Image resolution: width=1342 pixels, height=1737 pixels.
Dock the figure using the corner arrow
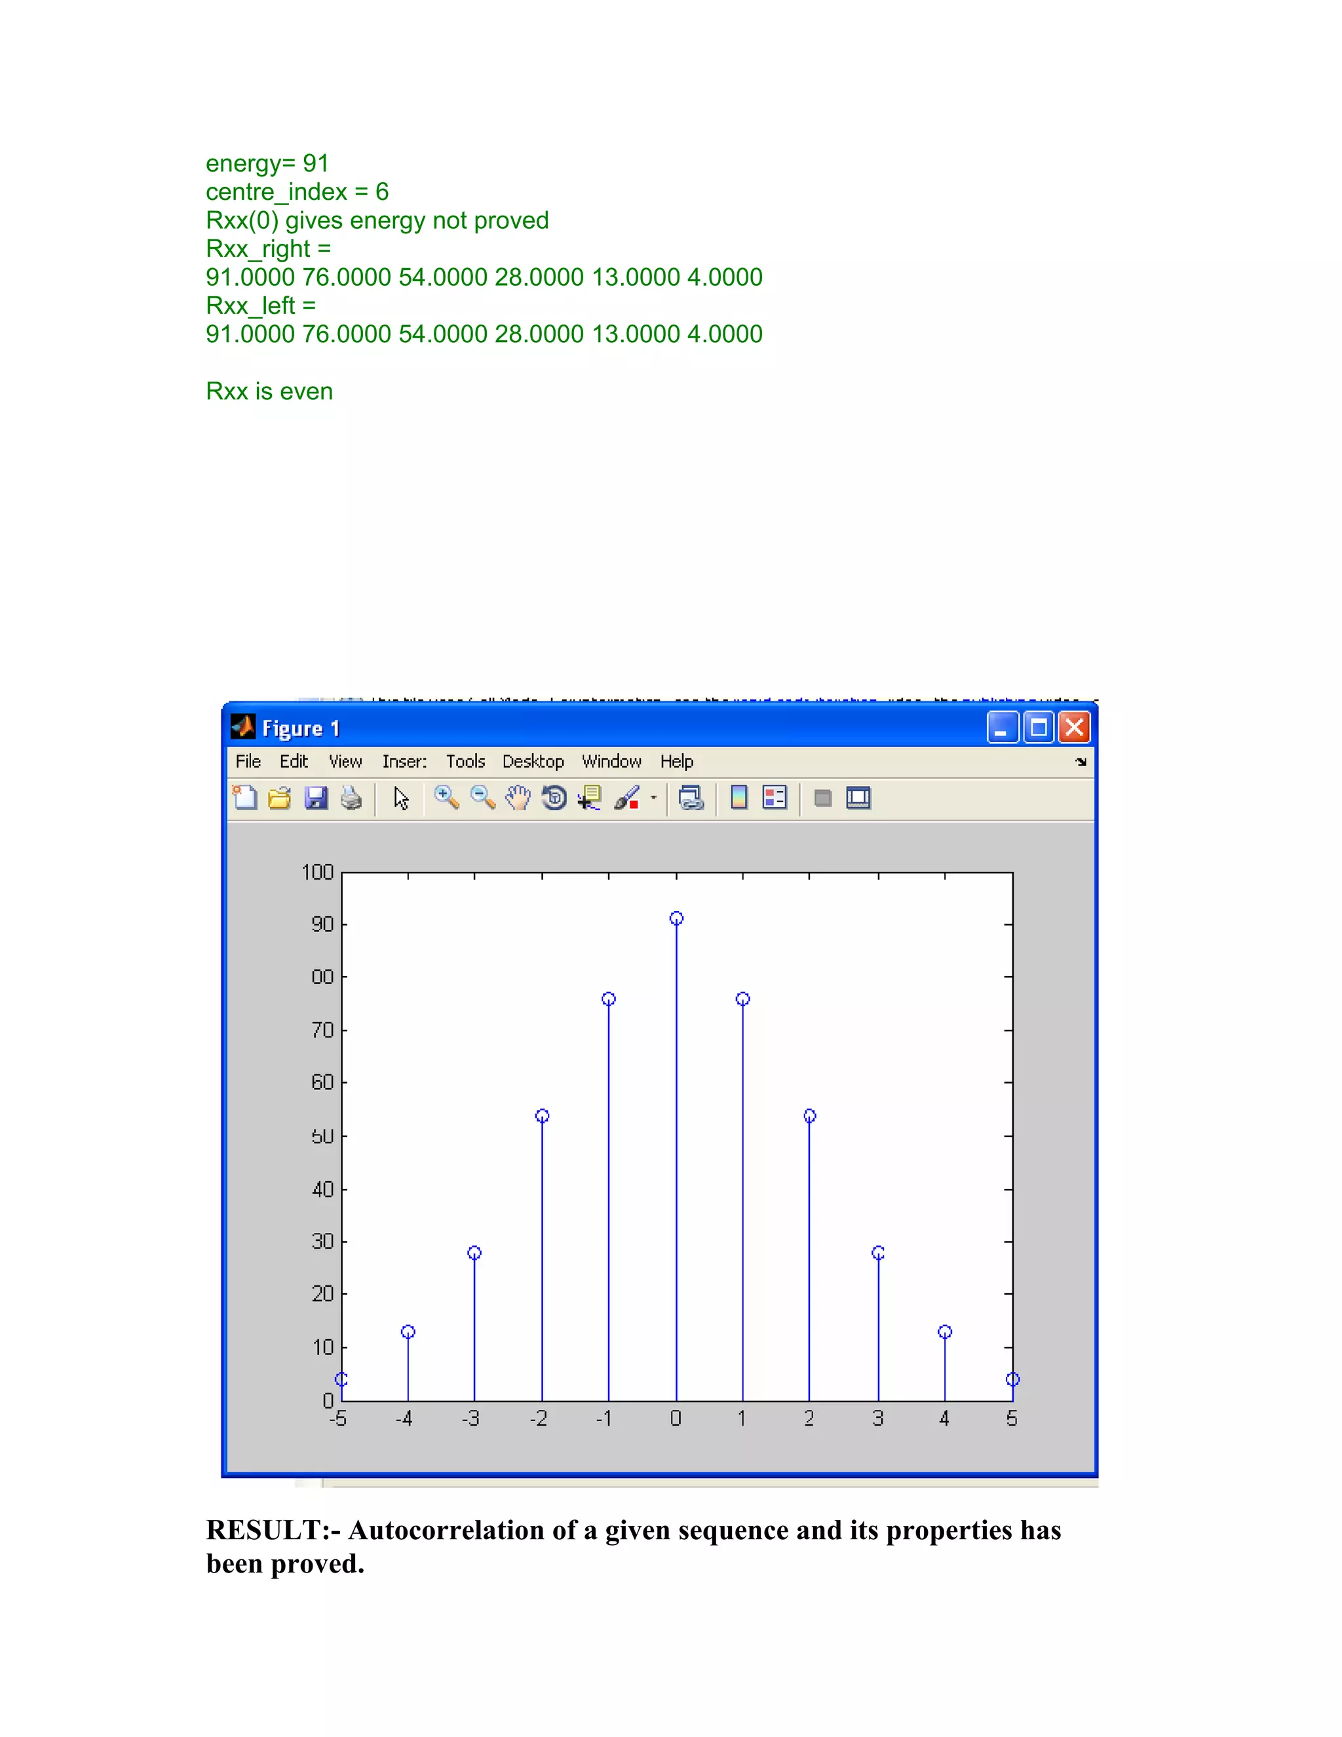click(1081, 762)
